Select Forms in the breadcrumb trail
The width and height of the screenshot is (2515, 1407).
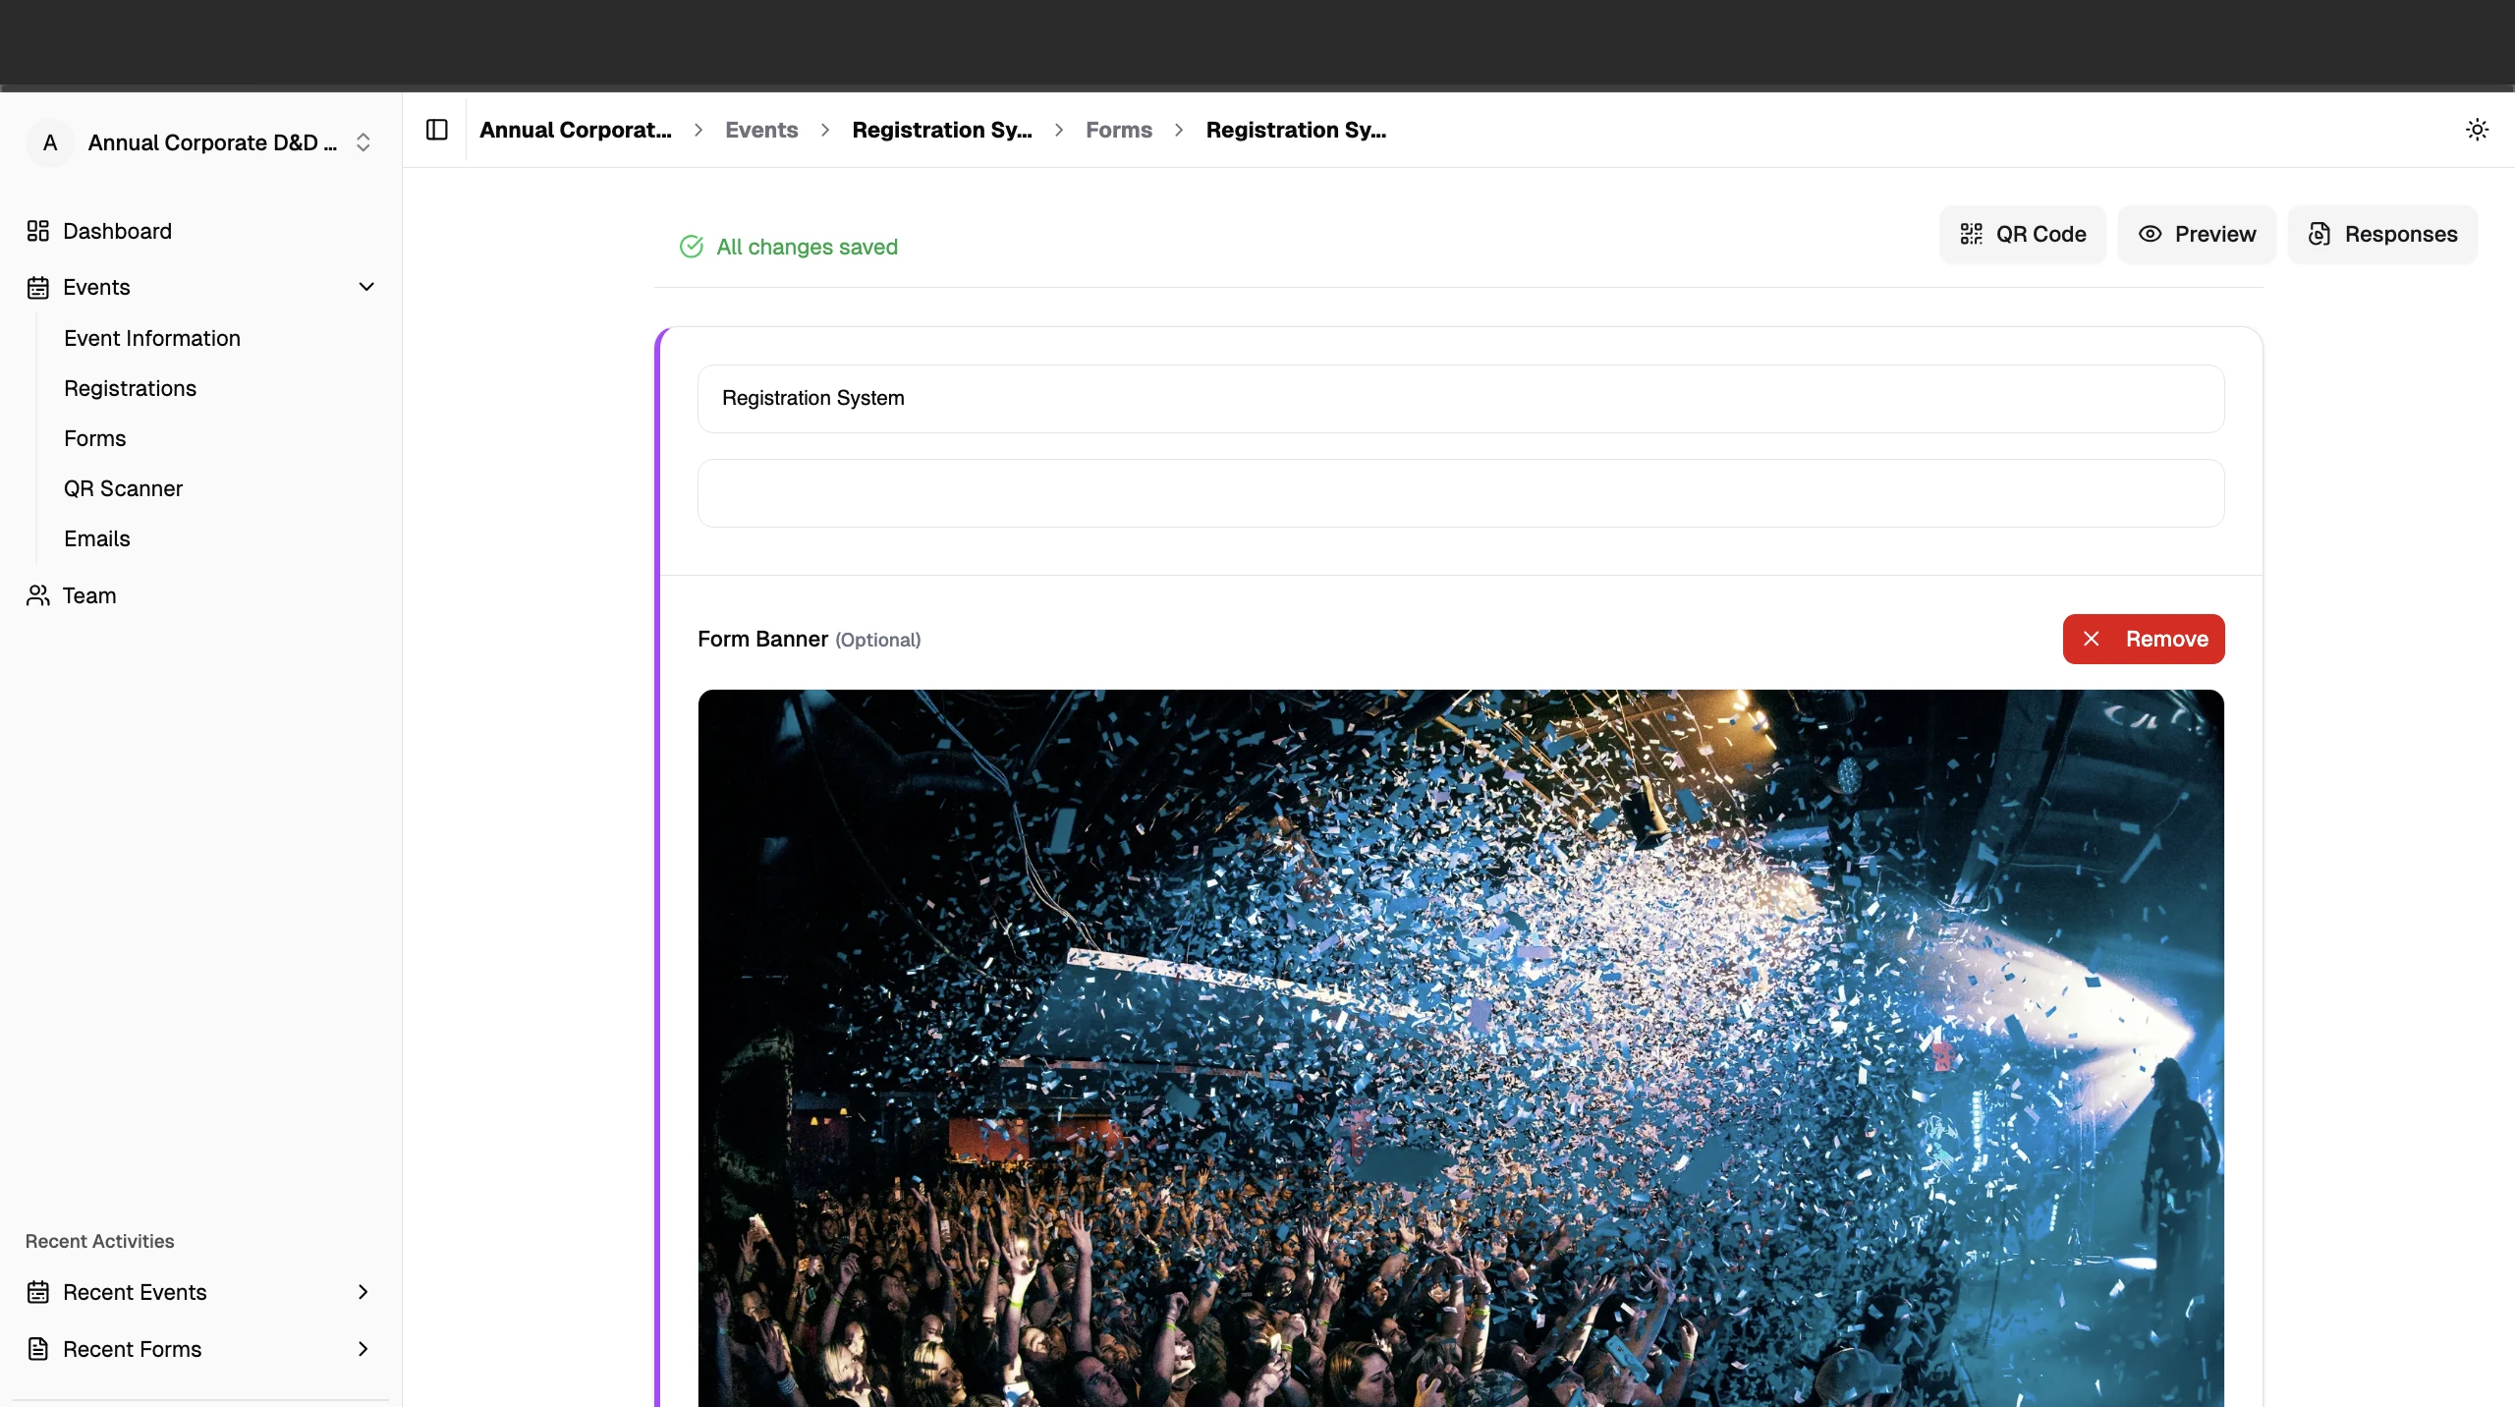(1118, 130)
